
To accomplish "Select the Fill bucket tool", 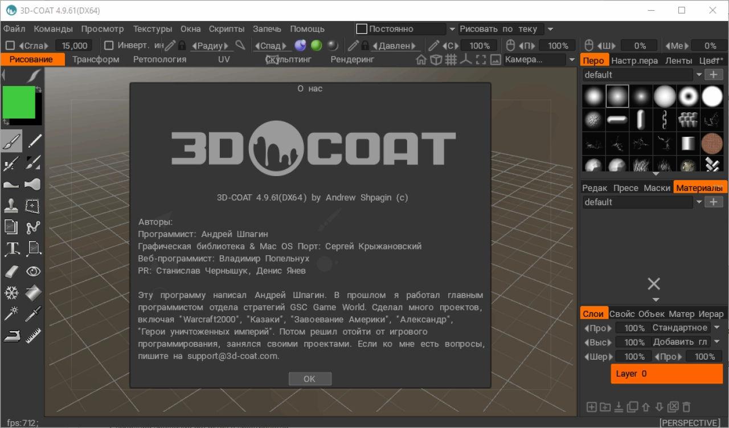I will coord(34,293).
